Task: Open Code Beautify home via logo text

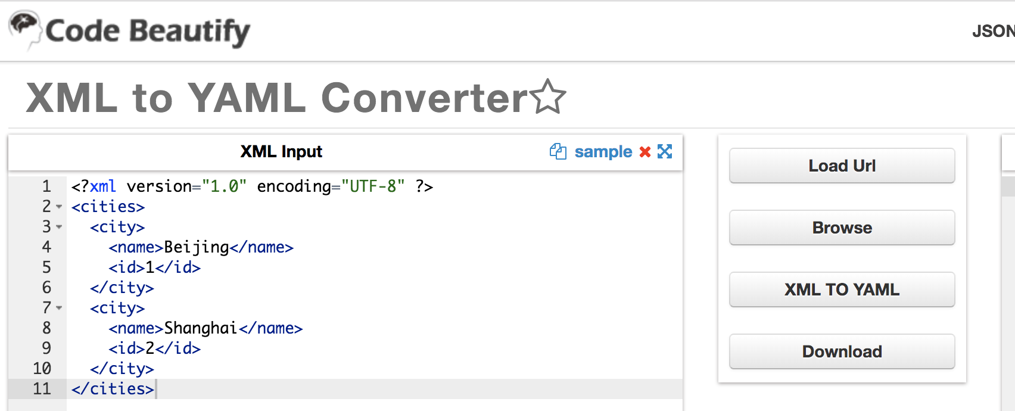Action: 148,31
